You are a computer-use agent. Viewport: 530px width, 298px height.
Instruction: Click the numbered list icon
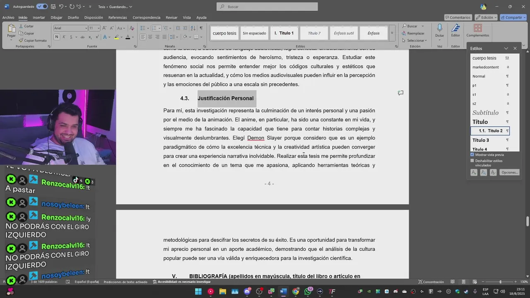pos(154,28)
